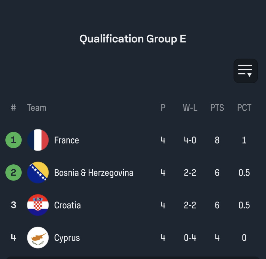Tap the France flag icon
This screenshot has height=259, width=266.
coord(38,140)
